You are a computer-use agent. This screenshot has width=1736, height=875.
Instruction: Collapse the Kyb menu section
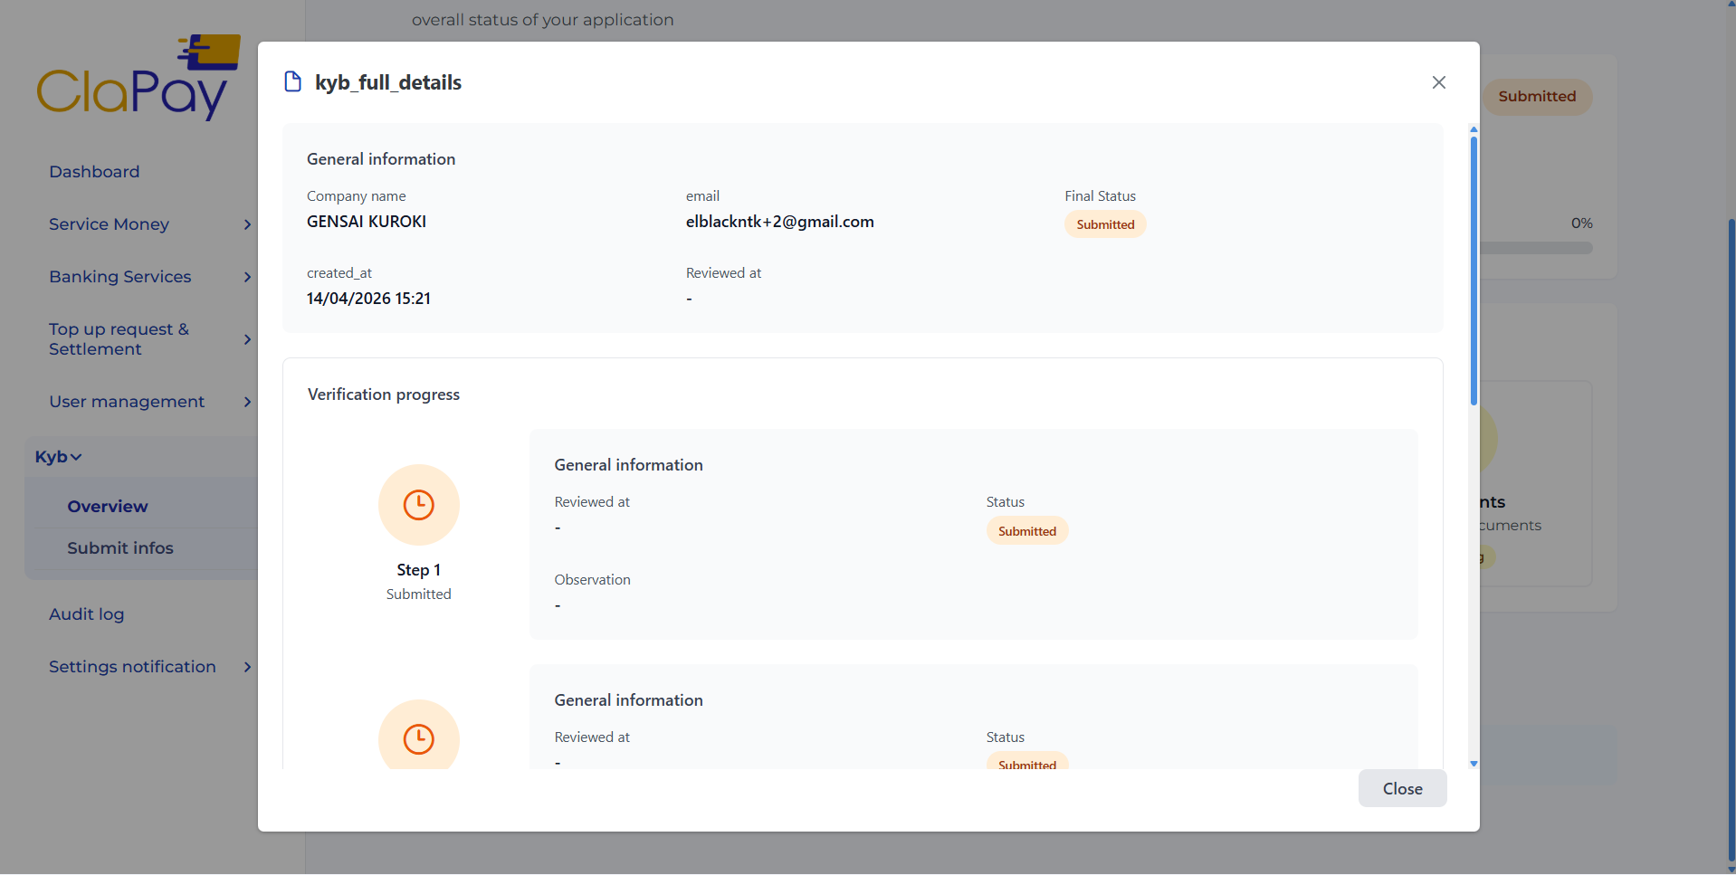pyautogui.click(x=59, y=457)
